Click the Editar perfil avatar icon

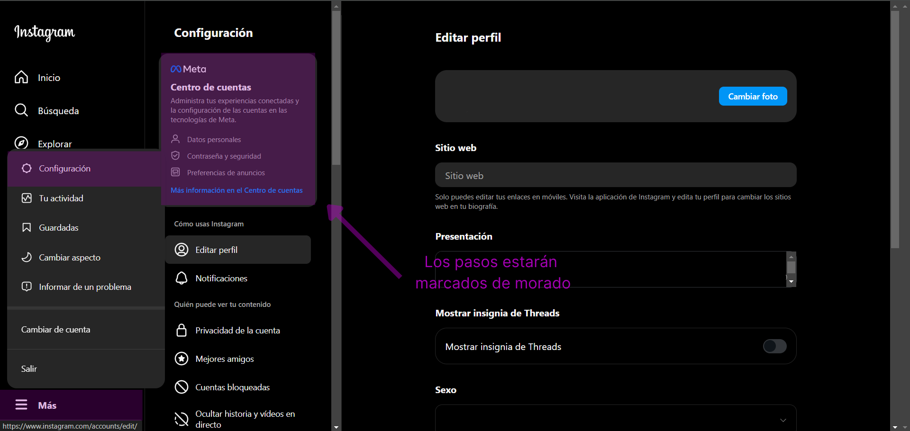click(182, 250)
